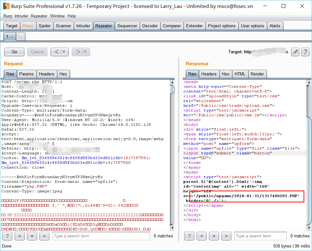Add new Repeater tab with ... tab
The height and width of the screenshot is (251, 312).
pos(20,37)
